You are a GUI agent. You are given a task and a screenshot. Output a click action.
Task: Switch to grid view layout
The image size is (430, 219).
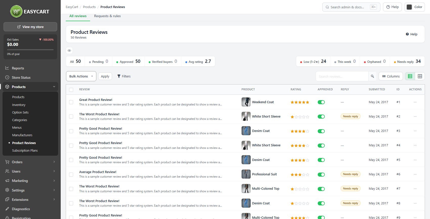pos(420,76)
